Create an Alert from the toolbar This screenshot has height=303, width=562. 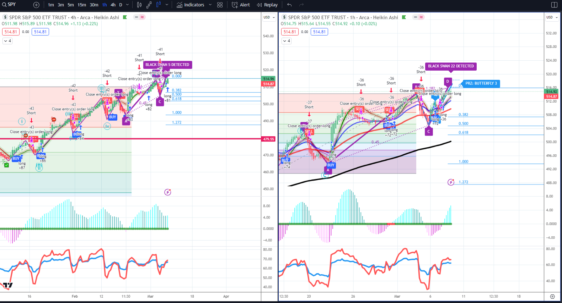tap(241, 5)
